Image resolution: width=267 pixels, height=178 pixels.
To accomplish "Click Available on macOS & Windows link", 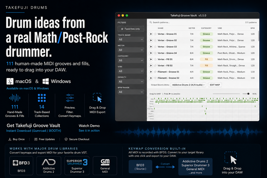I will tap(28, 88).
